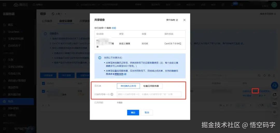This screenshot has width=280, height=133.
Task: Open 高性能计算集群 in sidebar
Action: coord(17,81)
